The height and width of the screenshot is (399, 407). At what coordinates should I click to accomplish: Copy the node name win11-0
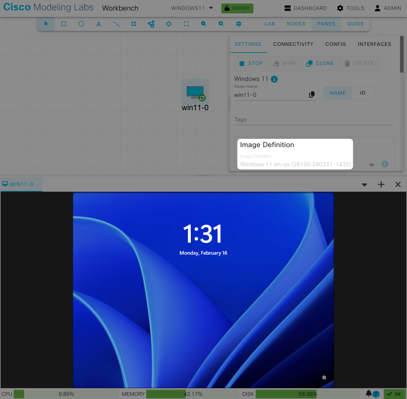(312, 95)
